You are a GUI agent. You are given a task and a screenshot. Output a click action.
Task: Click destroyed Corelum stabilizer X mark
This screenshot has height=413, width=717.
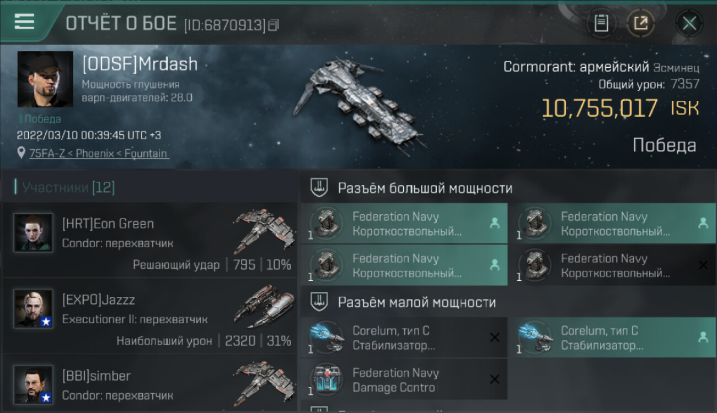coord(495,337)
